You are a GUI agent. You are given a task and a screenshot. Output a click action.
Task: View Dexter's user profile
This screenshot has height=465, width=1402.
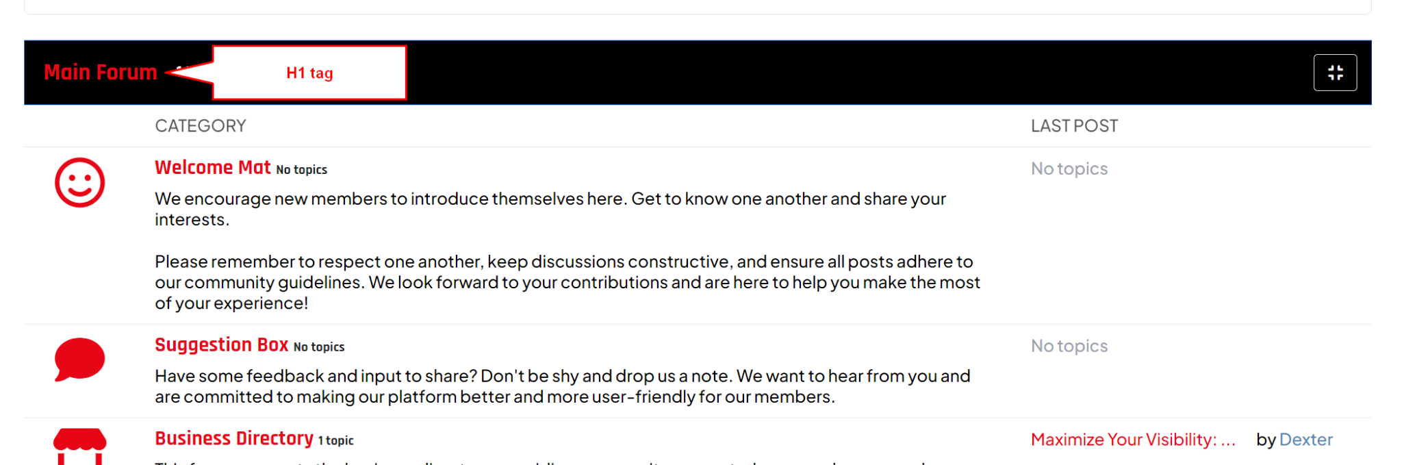(1305, 440)
